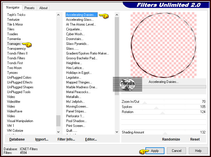Click the Spokes slider handle

tap(156, 108)
